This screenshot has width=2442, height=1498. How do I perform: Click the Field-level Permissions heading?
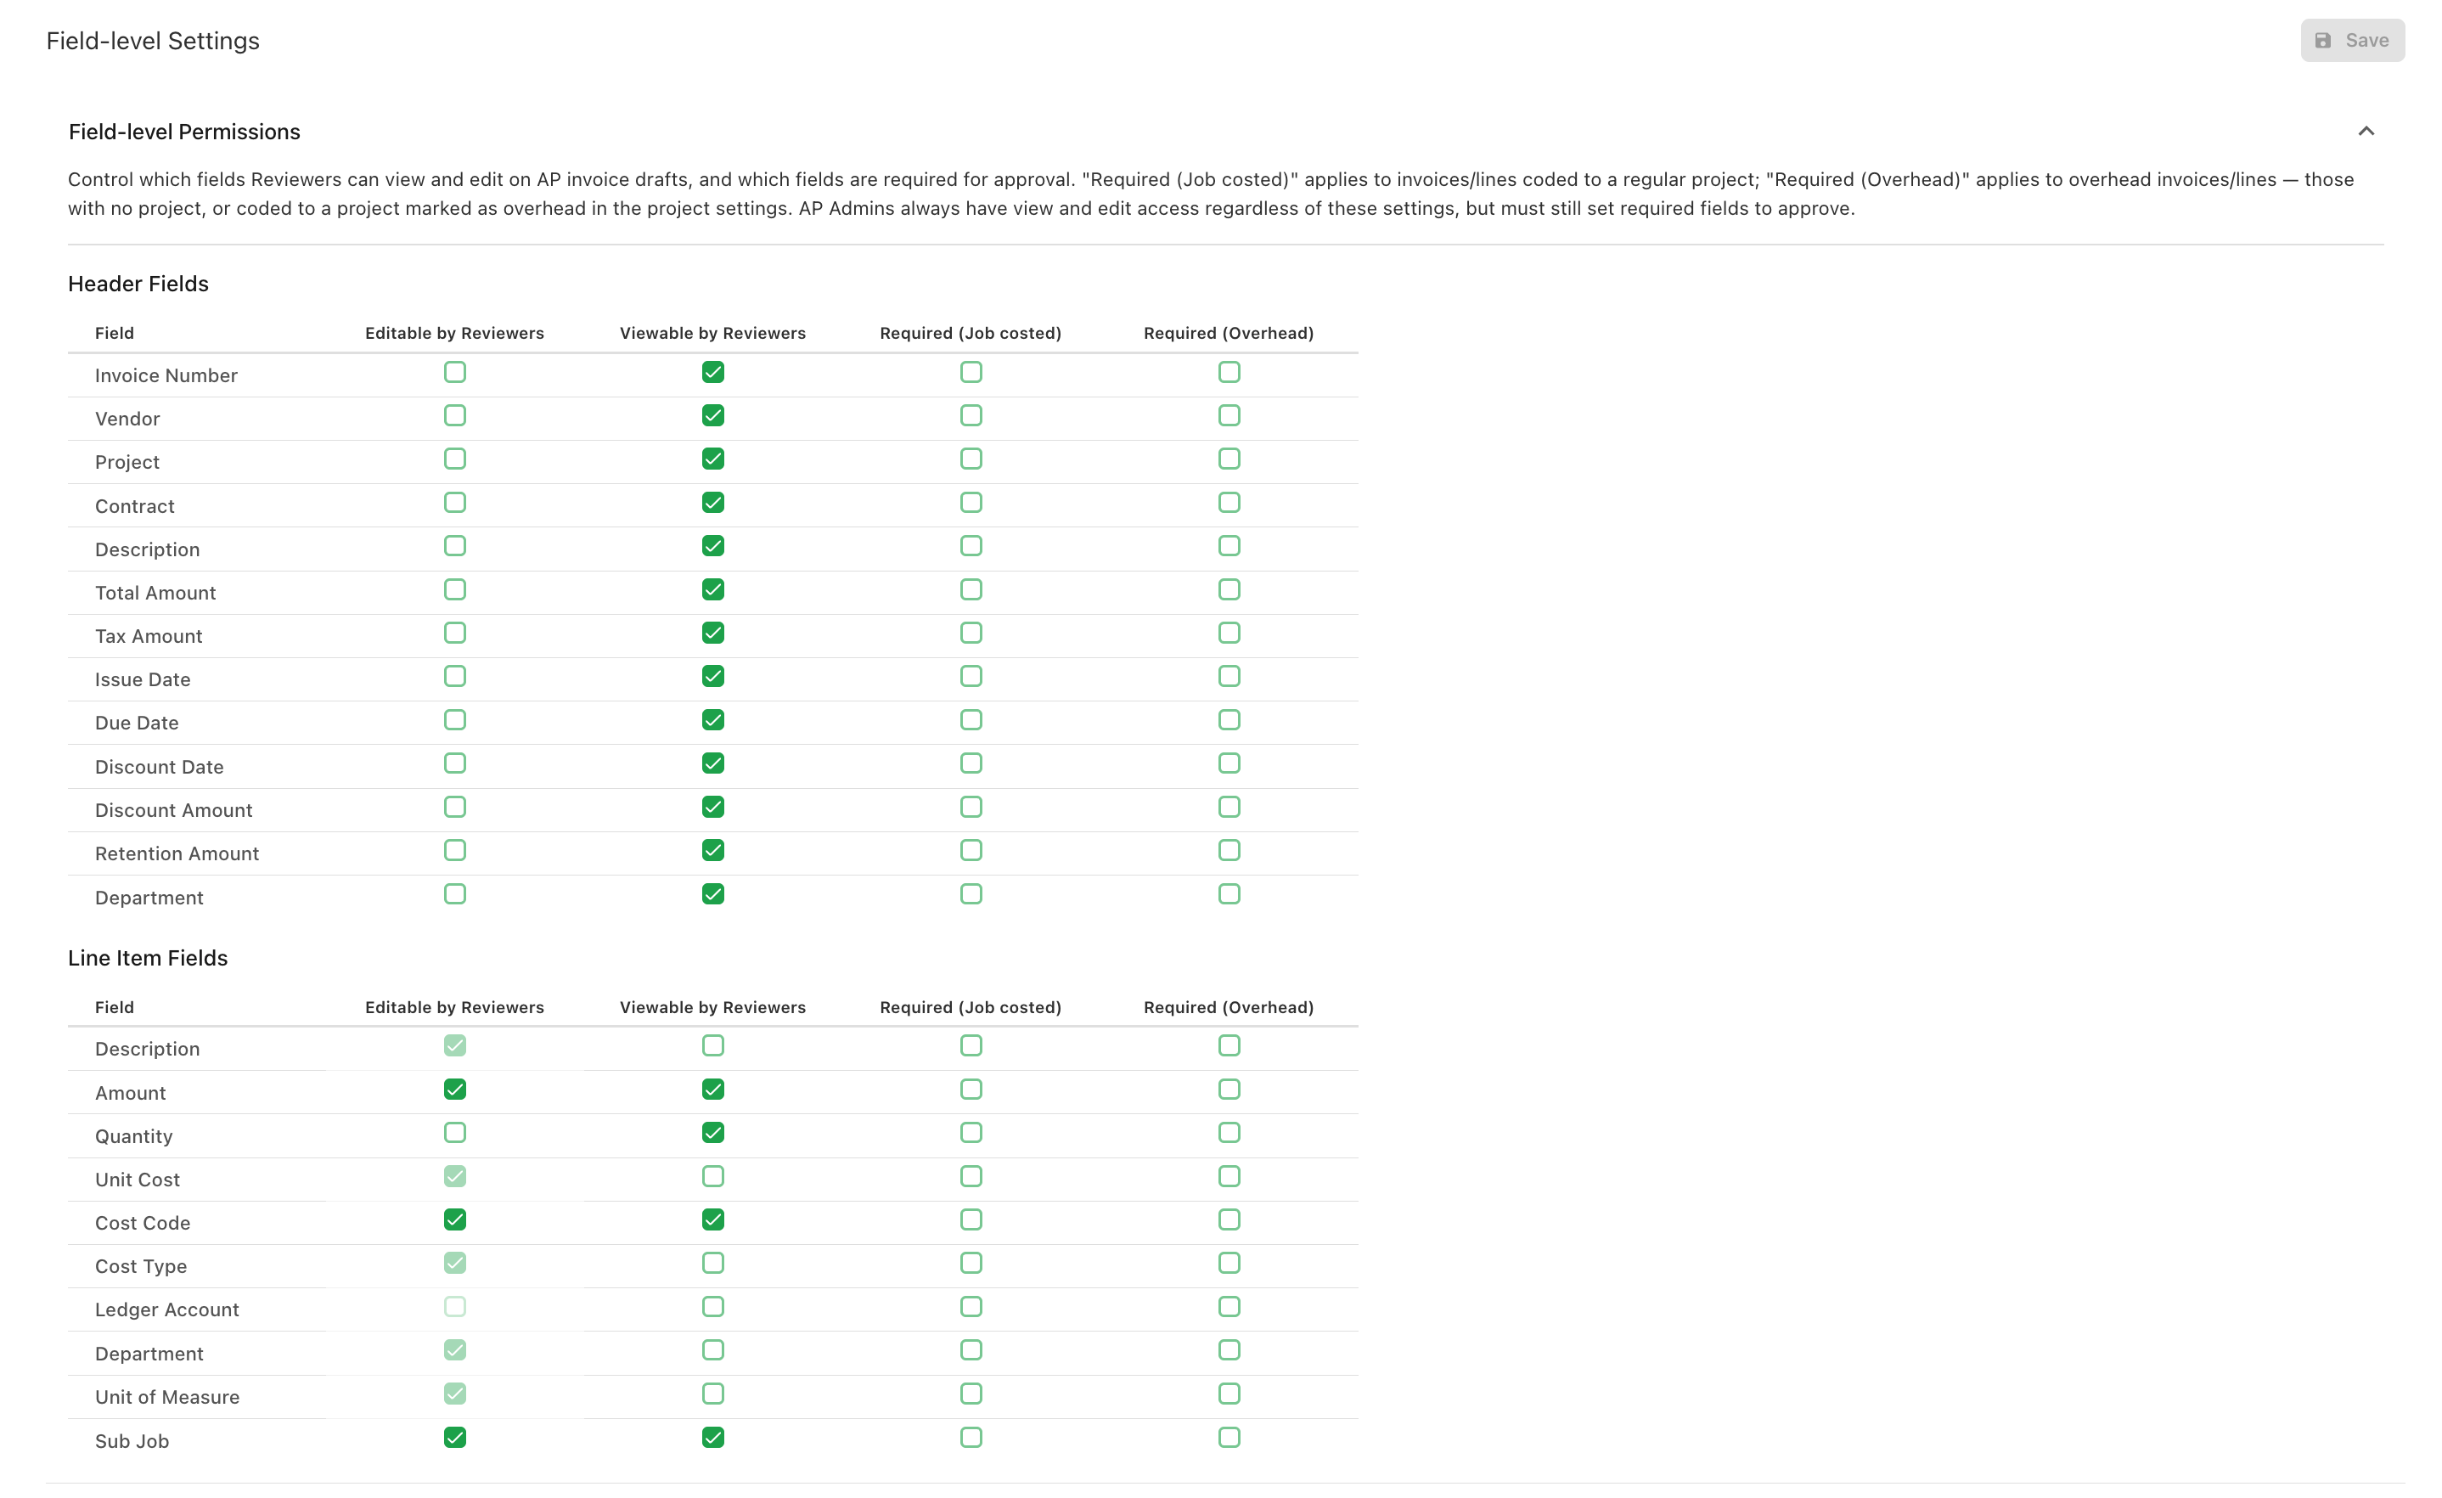tap(184, 132)
